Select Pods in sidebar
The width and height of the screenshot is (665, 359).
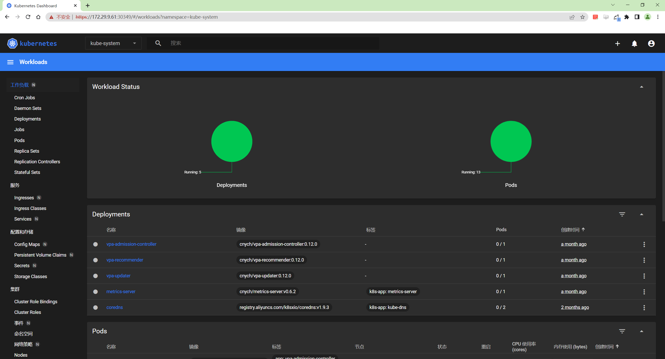(x=19, y=140)
